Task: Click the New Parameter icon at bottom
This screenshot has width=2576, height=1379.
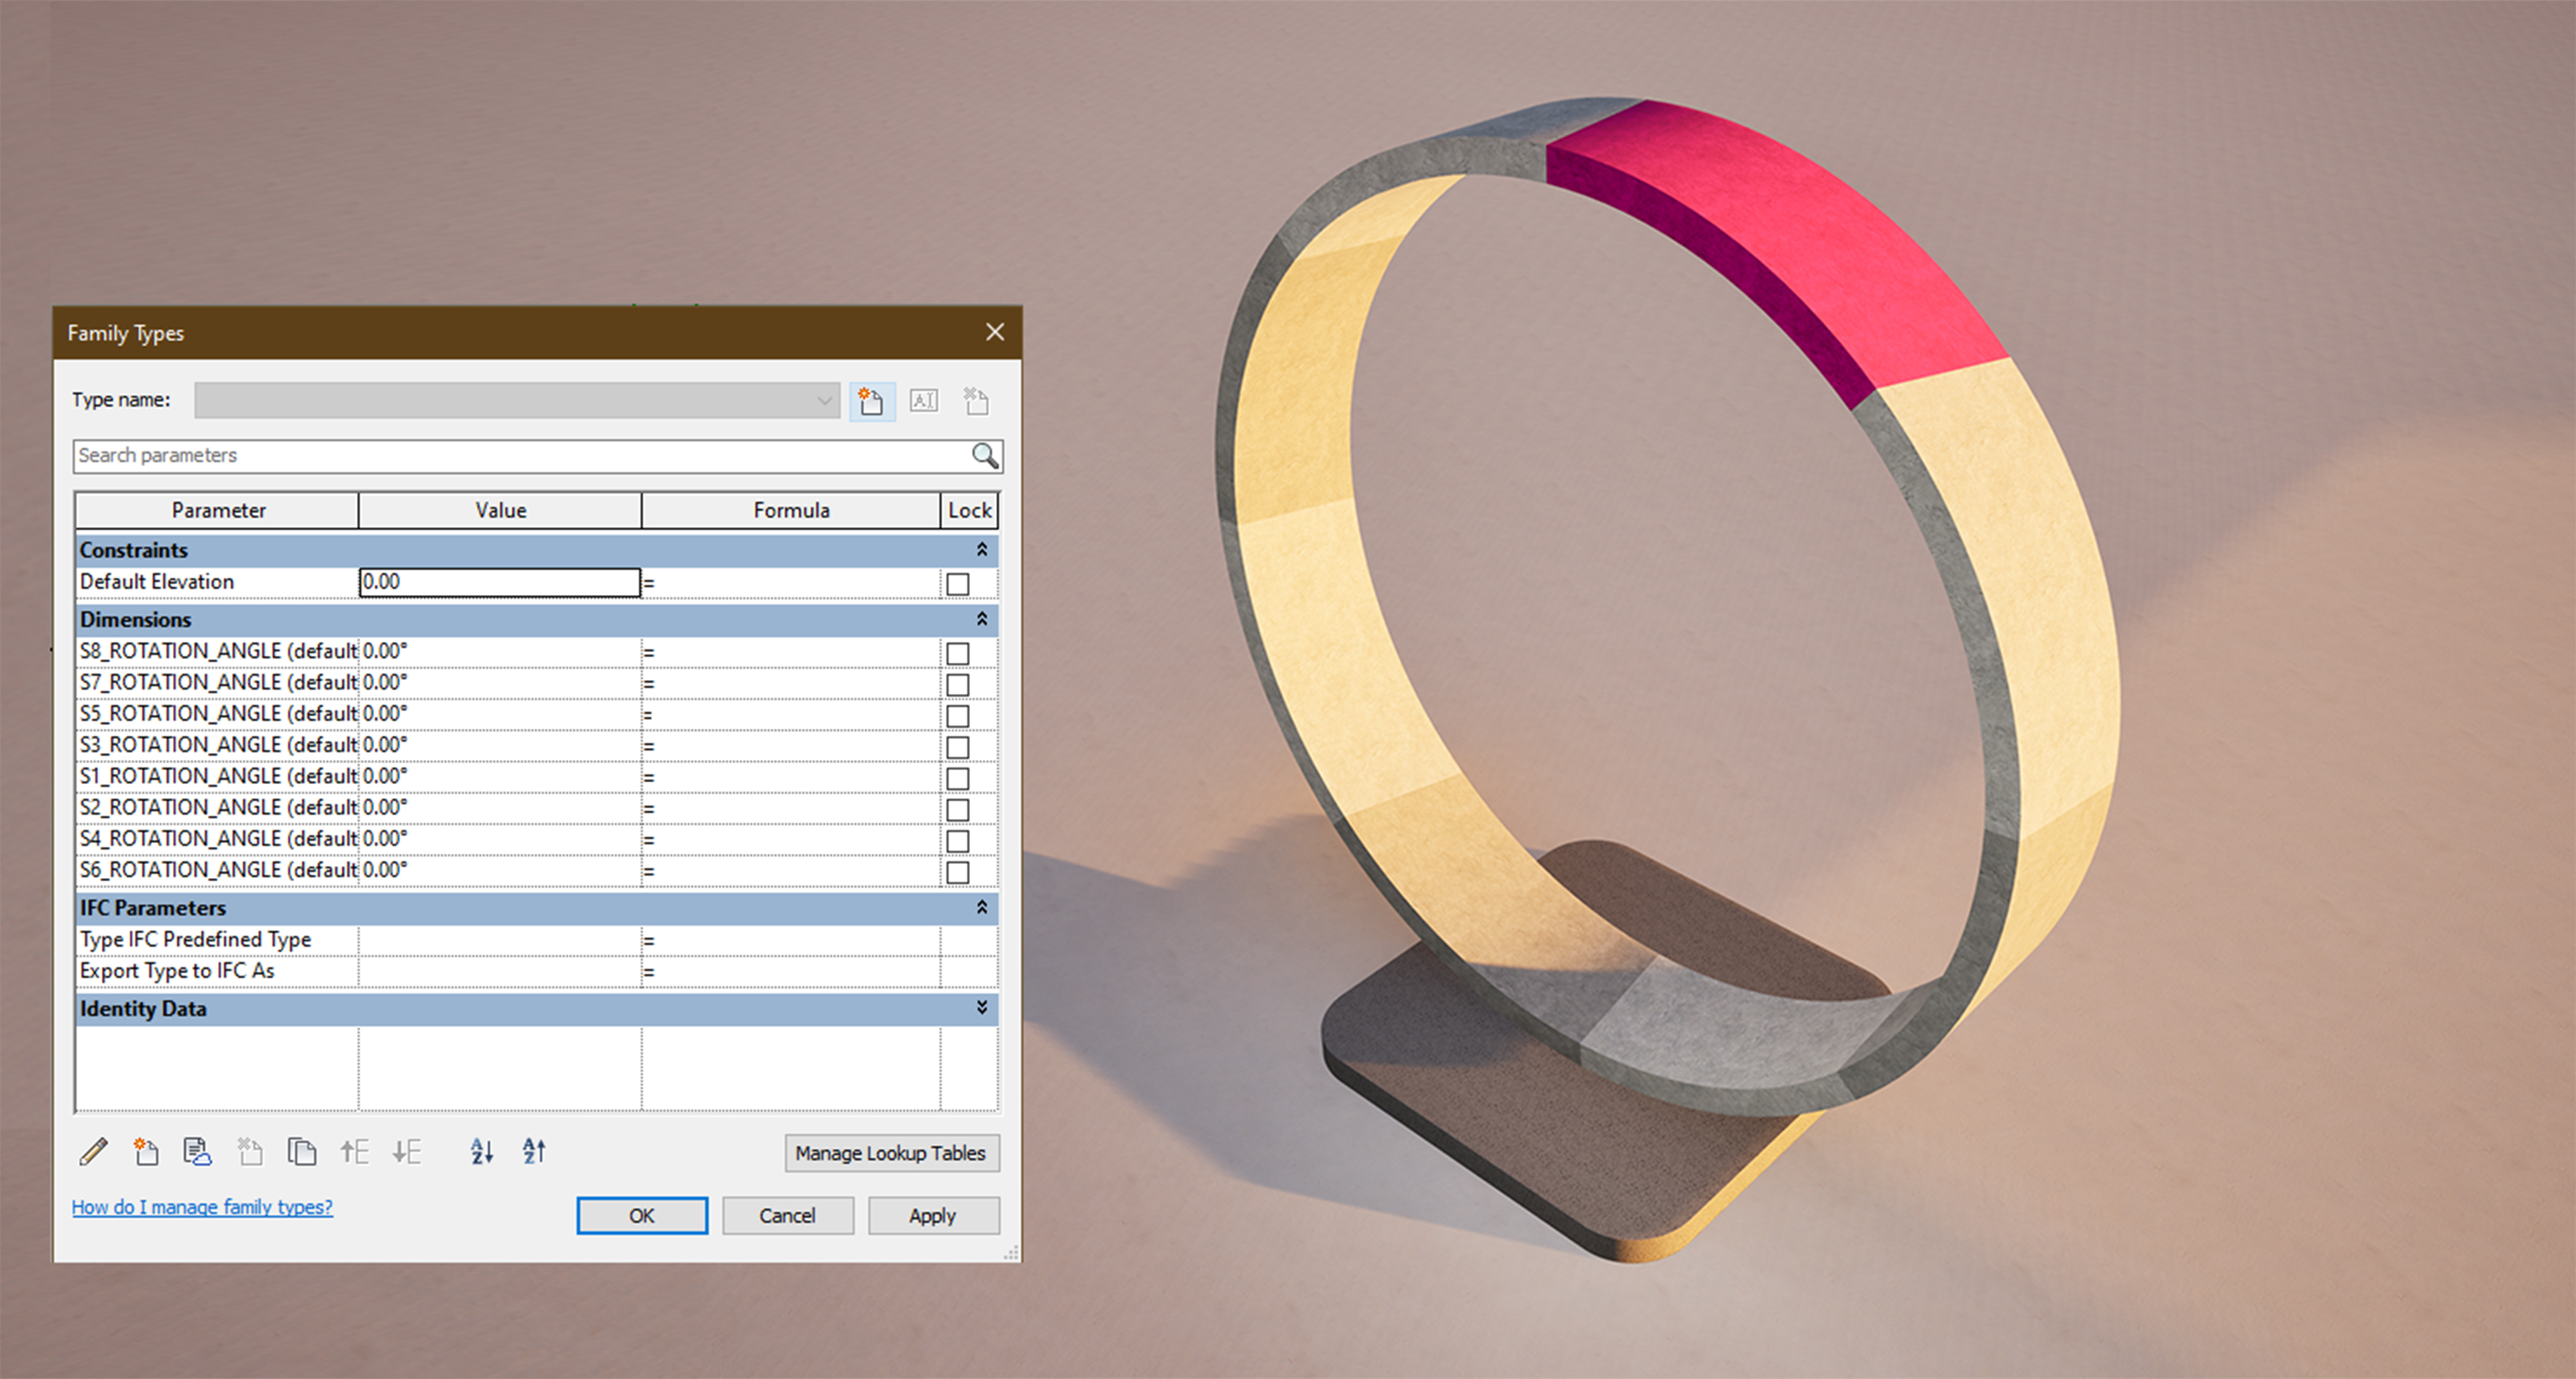Action: point(146,1152)
